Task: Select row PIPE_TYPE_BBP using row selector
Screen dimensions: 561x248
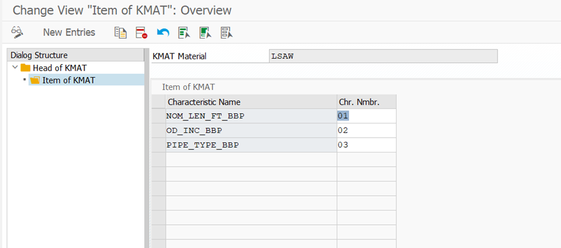Action: [x=158, y=145]
